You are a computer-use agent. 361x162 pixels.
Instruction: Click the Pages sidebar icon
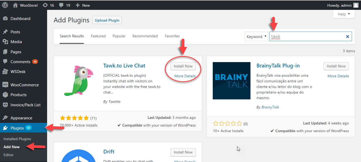click(5, 52)
